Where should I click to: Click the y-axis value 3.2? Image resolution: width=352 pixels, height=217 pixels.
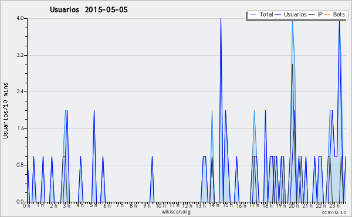[20, 55]
